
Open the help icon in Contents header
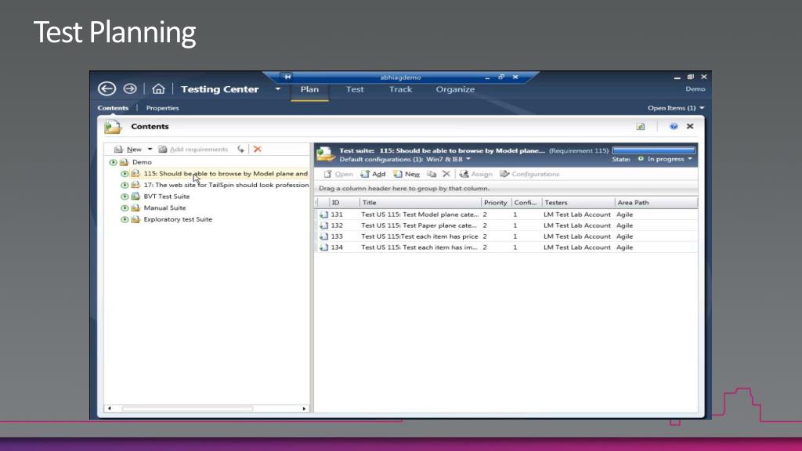(674, 126)
